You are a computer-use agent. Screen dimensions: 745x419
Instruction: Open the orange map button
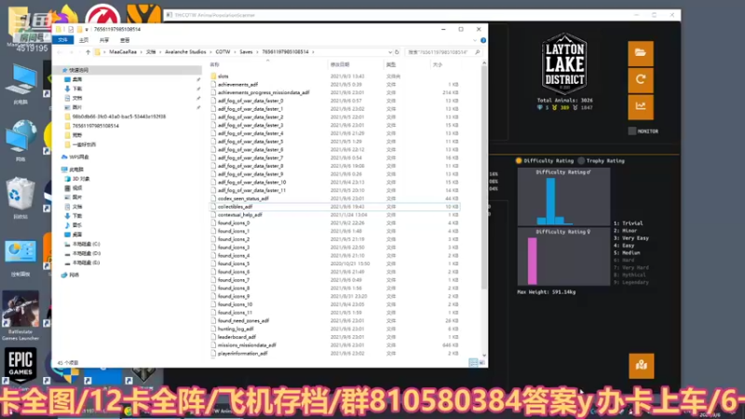coord(641,365)
